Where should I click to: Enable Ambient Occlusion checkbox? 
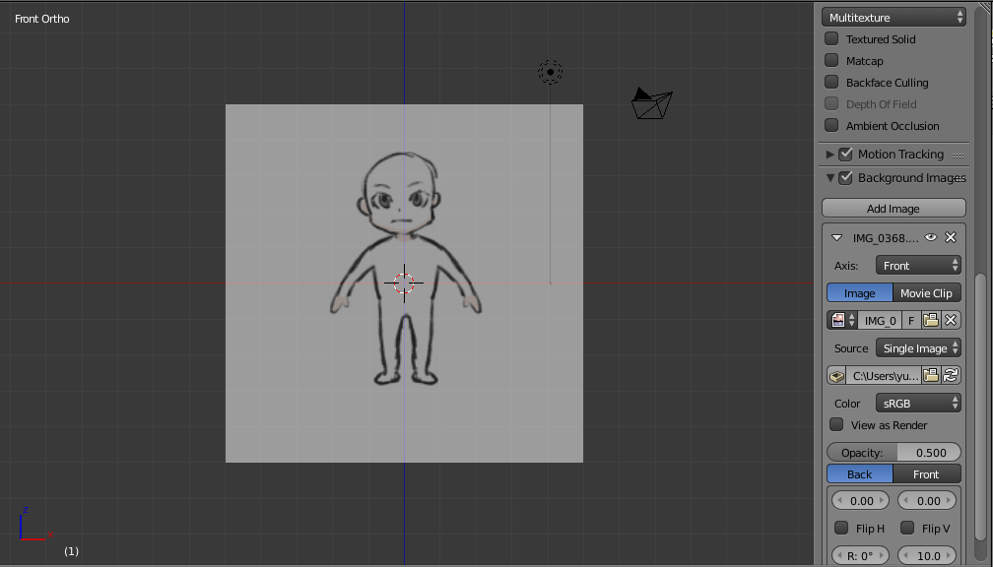[x=831, y=125]
